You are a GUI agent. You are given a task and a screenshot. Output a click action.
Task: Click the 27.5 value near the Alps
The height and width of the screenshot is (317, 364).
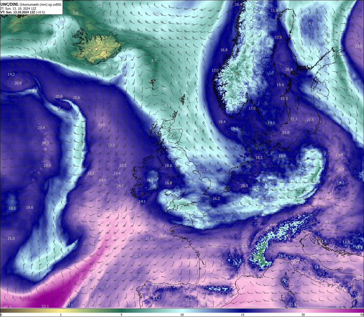(268, 229)
